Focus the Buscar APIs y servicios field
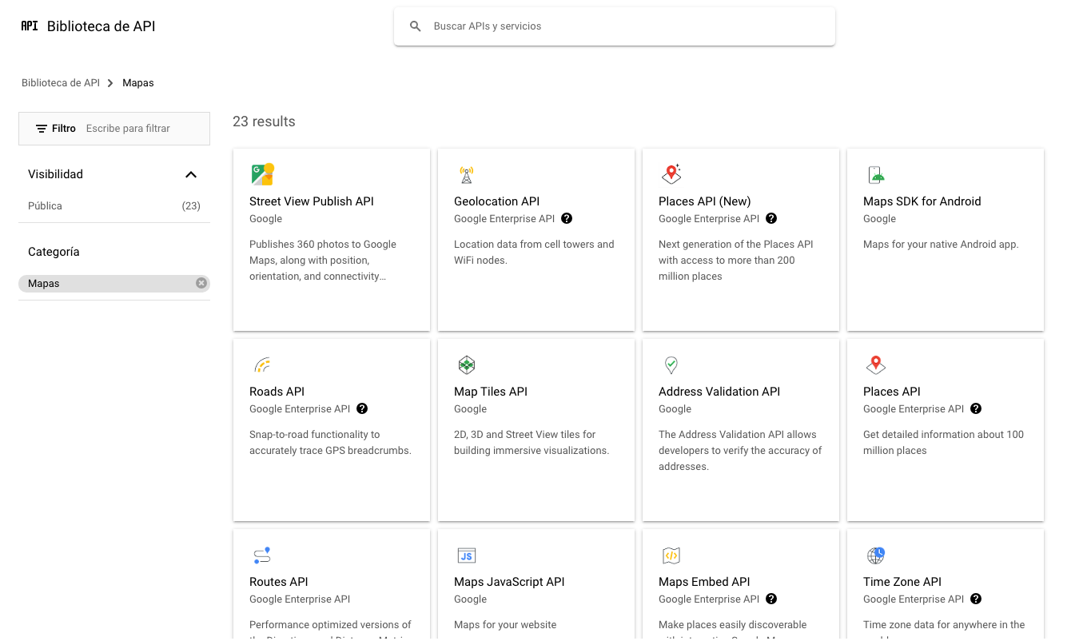Image resolution: width=1087 pixels, height=641 pixels. (615, 26)
